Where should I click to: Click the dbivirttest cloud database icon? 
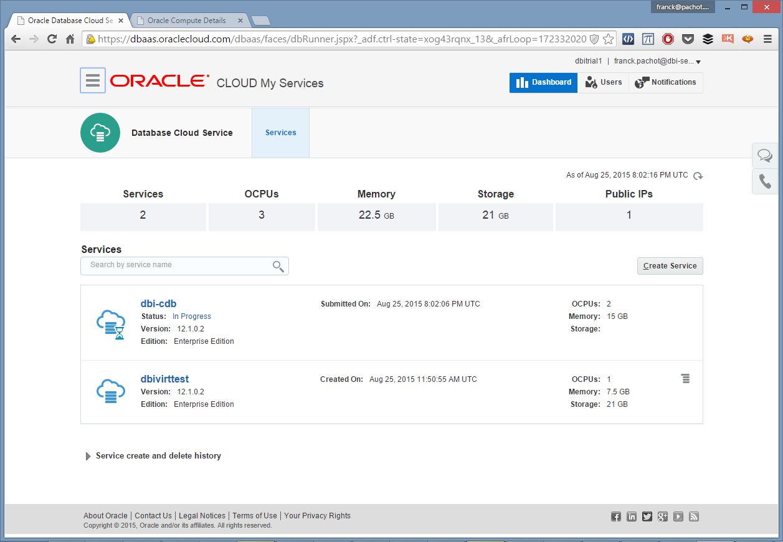[x=111, y=391]
